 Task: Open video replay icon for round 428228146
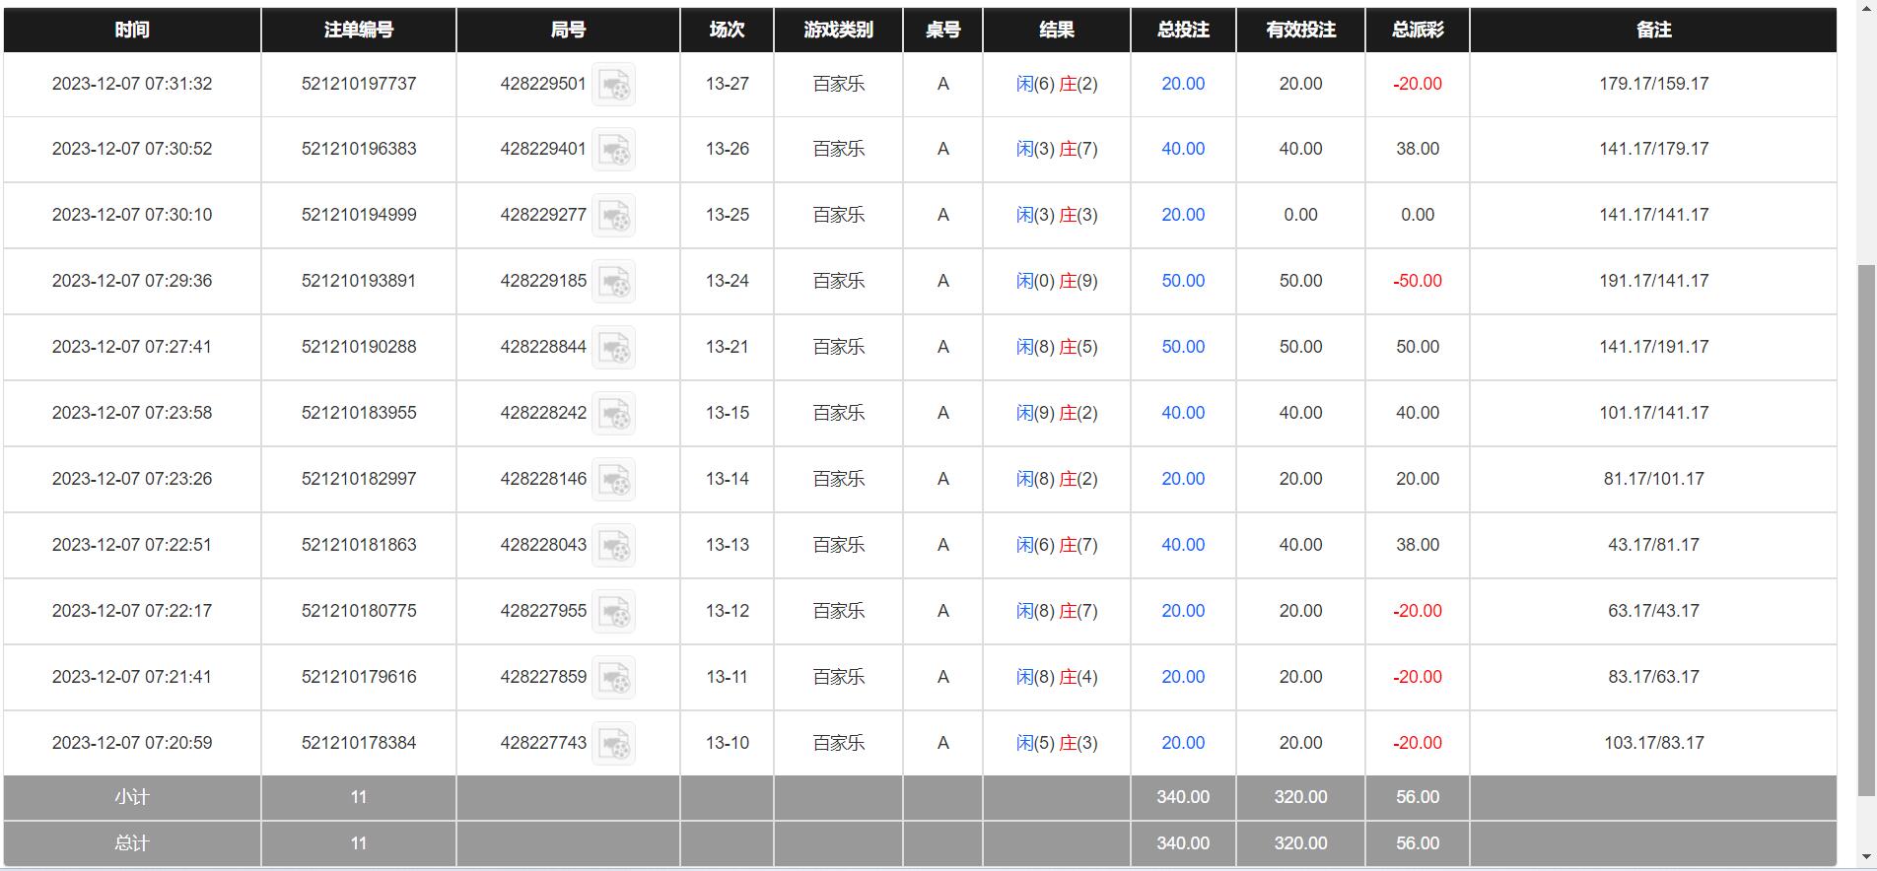[613, 480]
